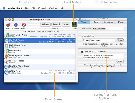Click the Delete preset icon
135x103 pixels.
(24, 25)
